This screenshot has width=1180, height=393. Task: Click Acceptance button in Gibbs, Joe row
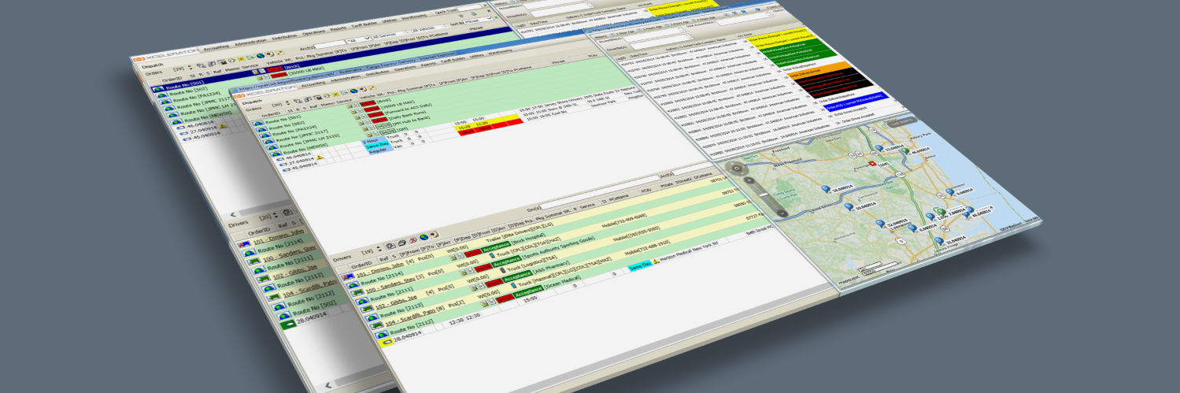pyautogui.click(x=517, y=276)
